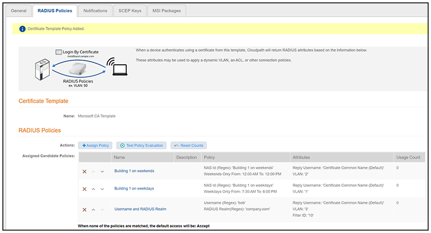The image size is (431, 233).
Task: Open the Building 1 on weekdays policy link
Action: click(134, 189)
